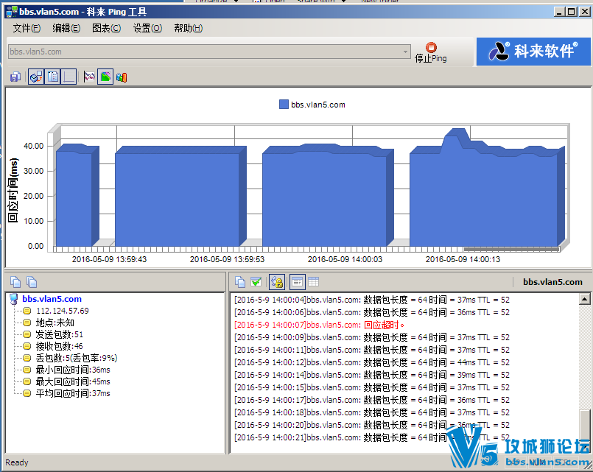This screenshot has height=472, width=593.
Task: Click the yellow bullet icon beside 丢包数:5
Action: [27, 357]
